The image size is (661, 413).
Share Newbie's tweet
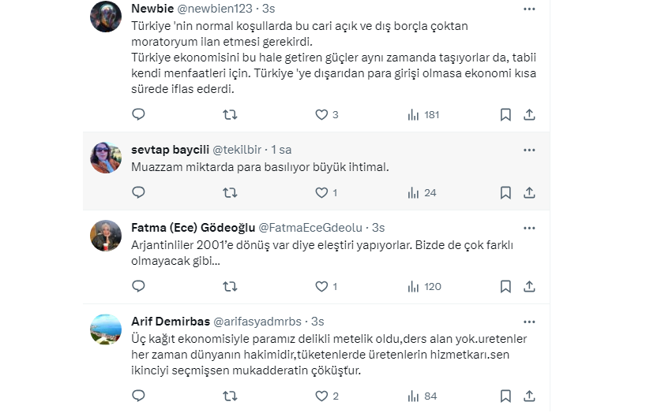click(530, 115)
